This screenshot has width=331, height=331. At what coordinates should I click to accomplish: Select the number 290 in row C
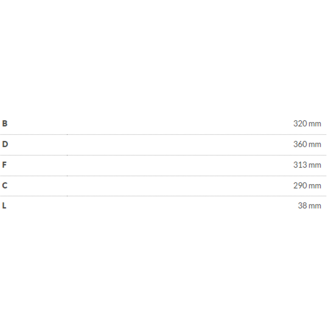click(x=300, y=185)
